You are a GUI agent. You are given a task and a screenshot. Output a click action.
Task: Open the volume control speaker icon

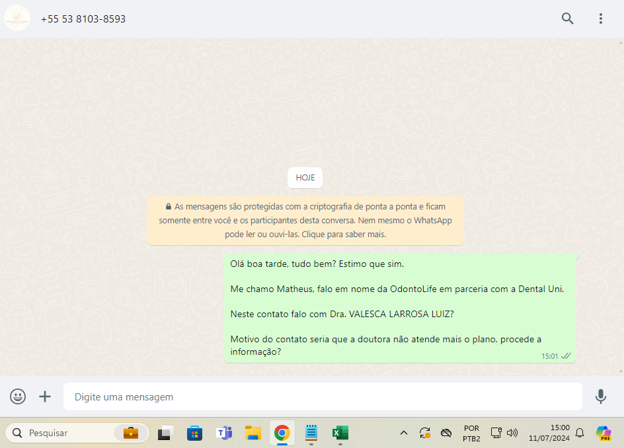[512, 433]
